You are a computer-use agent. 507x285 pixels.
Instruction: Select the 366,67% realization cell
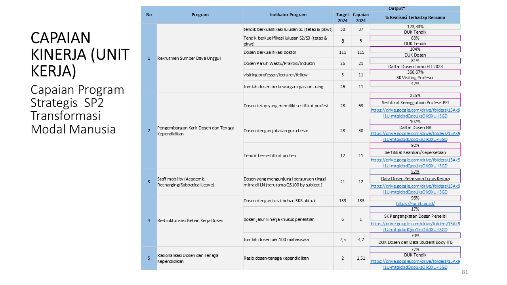point(415,72)
